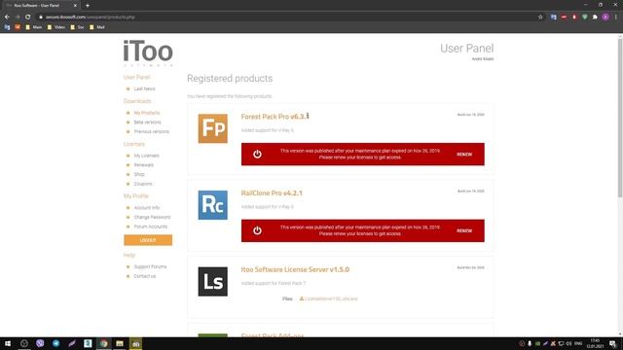Open Contact us link
Screen dimensions: 623x350
(145, 276)
